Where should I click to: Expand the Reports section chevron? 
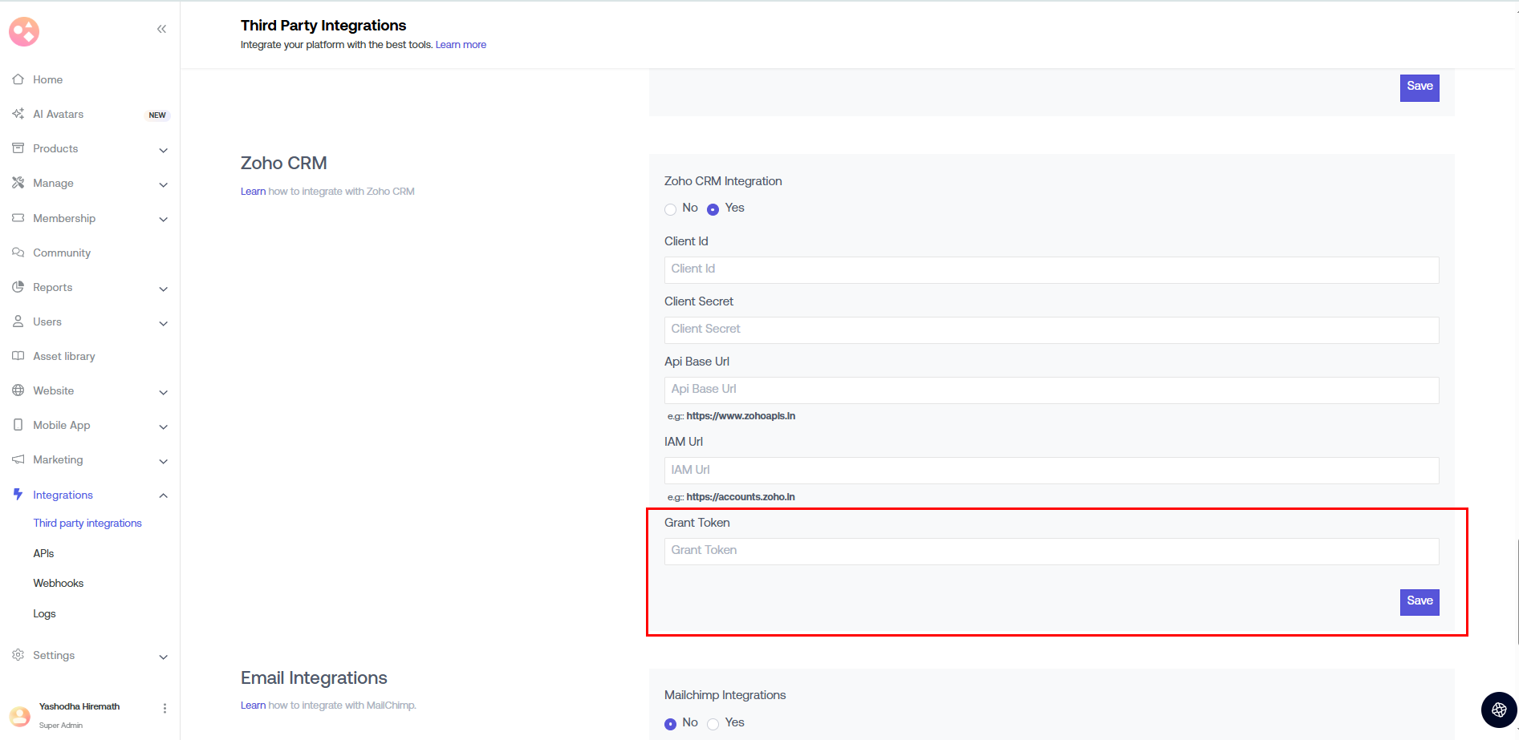163,289
